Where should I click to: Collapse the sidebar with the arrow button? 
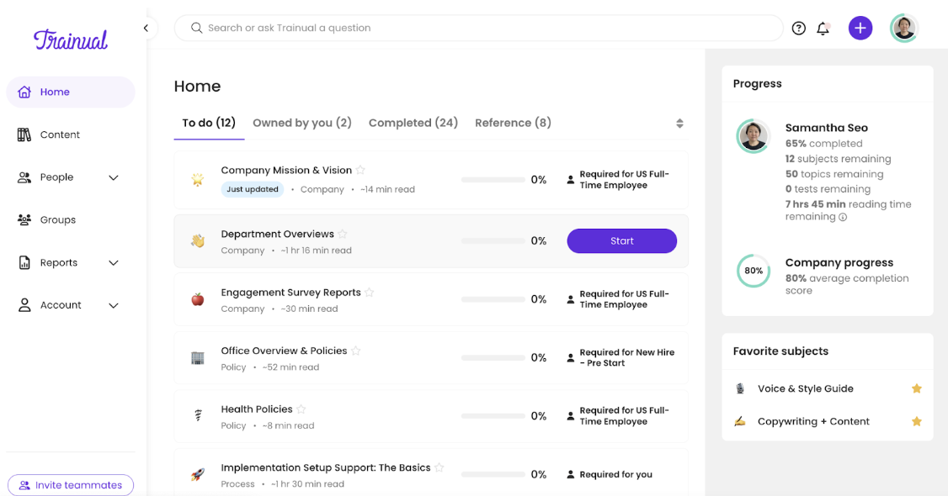[x=146, y=28]
